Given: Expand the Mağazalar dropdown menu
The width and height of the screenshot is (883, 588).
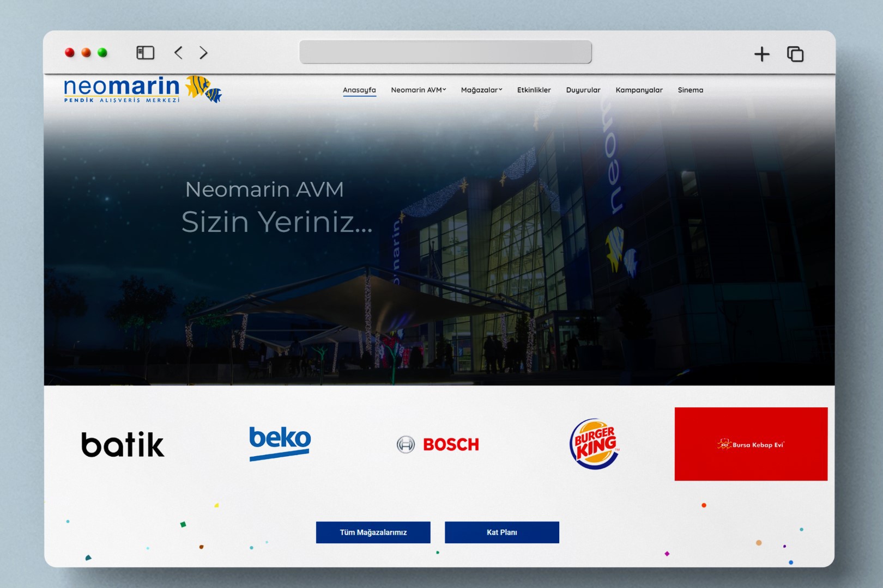Looking at the screenshot, I should [x=482, y=90].
